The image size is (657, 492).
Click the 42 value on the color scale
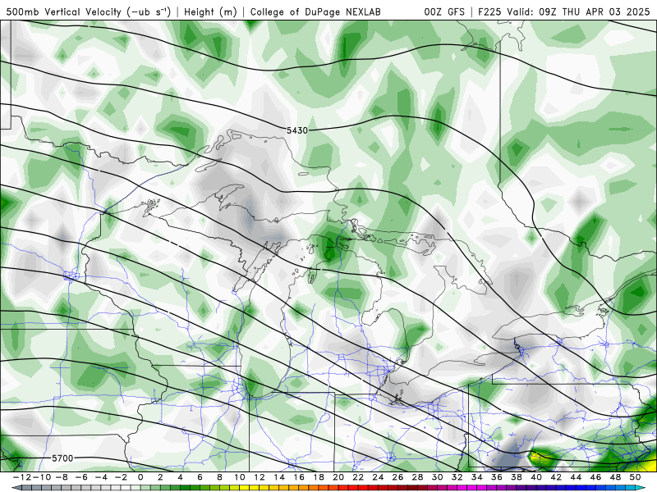[x=556, y=477]
